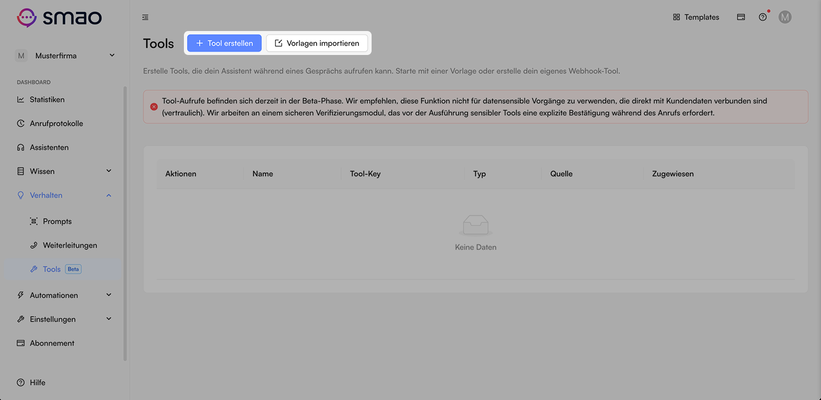
Task: Click the Anrufprotokolle clock icon
Action: 21,124
